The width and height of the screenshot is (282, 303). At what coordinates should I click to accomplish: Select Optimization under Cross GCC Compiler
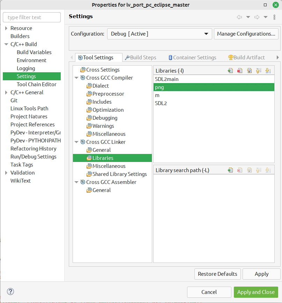[106, 110]
